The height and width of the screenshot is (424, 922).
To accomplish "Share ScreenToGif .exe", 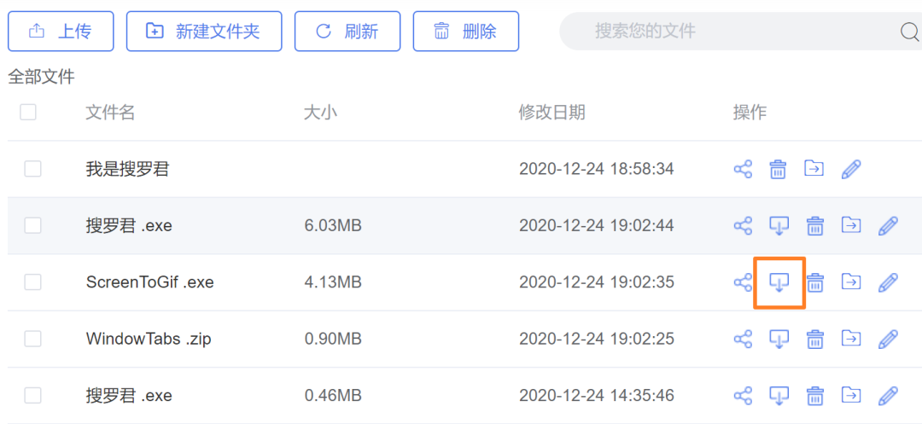I will 744,282.
